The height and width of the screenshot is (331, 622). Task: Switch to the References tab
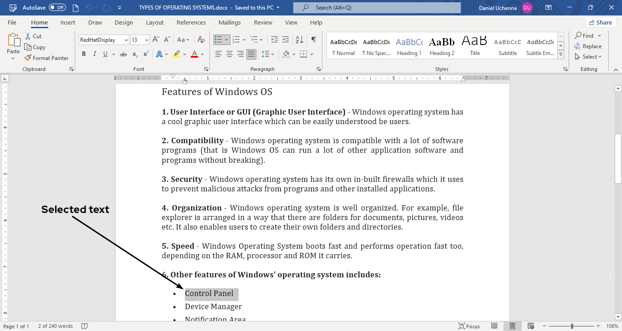(x=191, y=23)
